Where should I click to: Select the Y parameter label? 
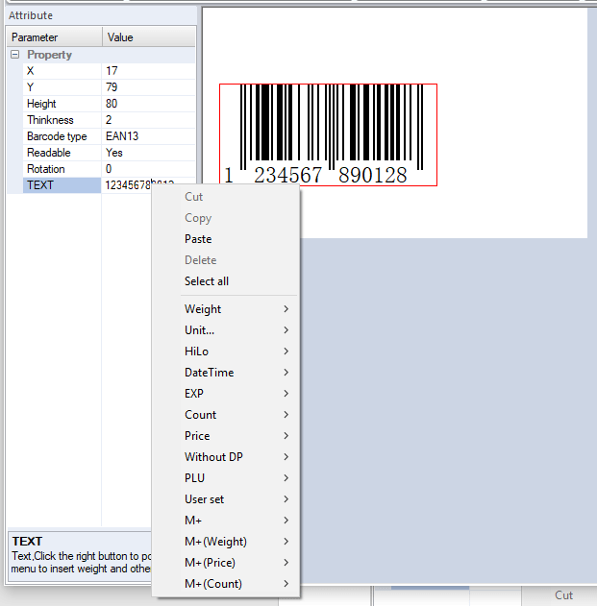(x=62, y=87)
